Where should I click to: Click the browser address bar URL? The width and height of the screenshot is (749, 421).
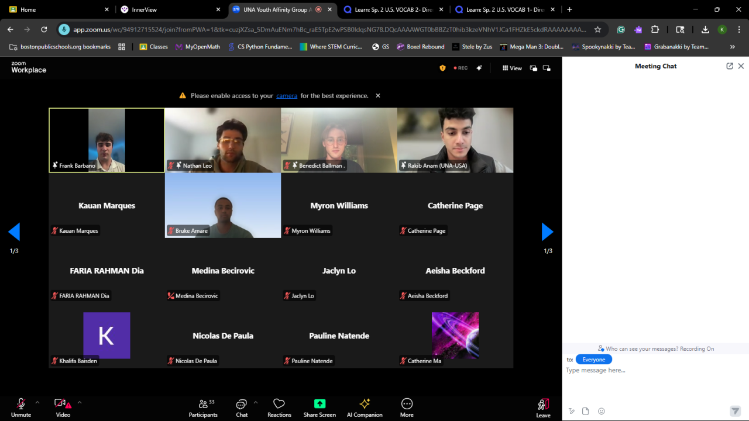(330, 29)
